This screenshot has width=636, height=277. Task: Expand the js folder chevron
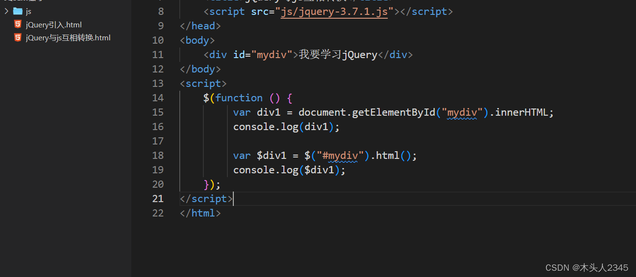tap(7, 11)
